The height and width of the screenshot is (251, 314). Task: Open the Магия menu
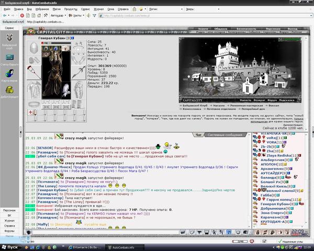pos(57,9)
